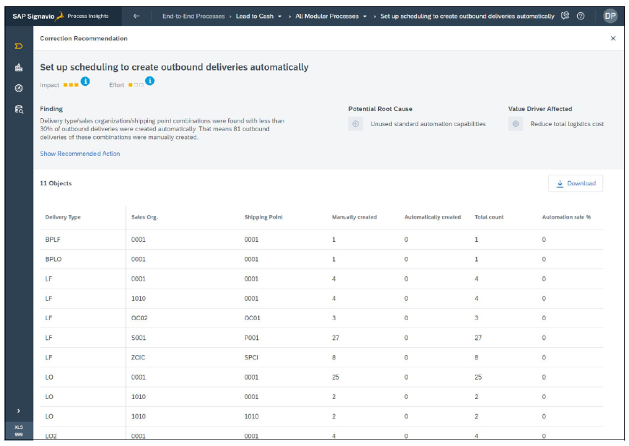
Task: Open the feedback chat icon in the top bar
Action: click(x=565, y=16)
